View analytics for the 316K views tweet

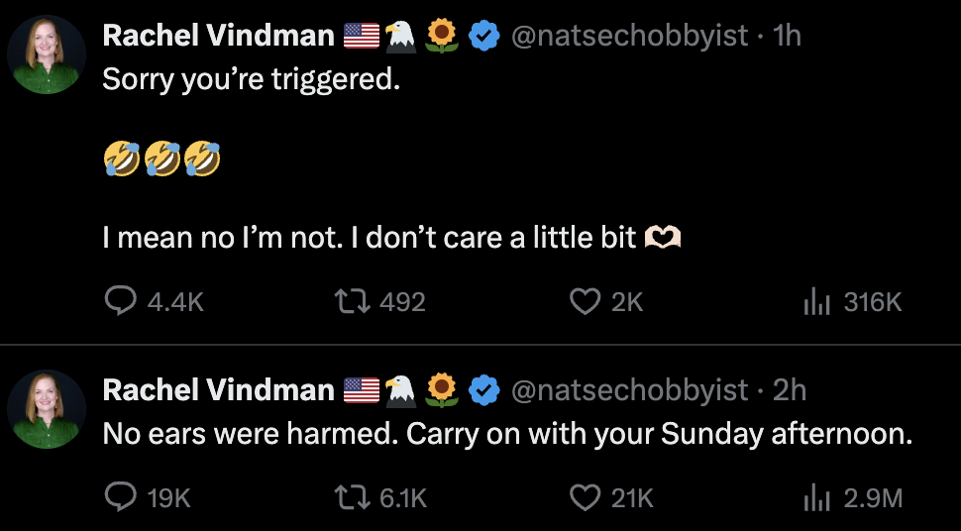[x=814, y=301]
